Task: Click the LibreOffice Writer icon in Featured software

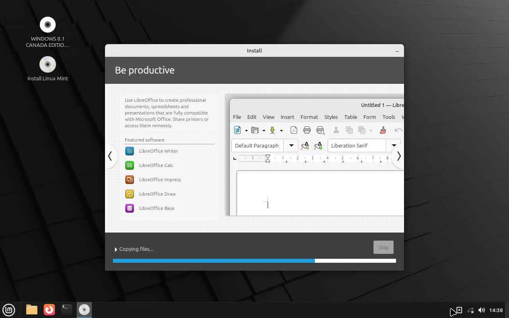Action: [x=130, y=151]
